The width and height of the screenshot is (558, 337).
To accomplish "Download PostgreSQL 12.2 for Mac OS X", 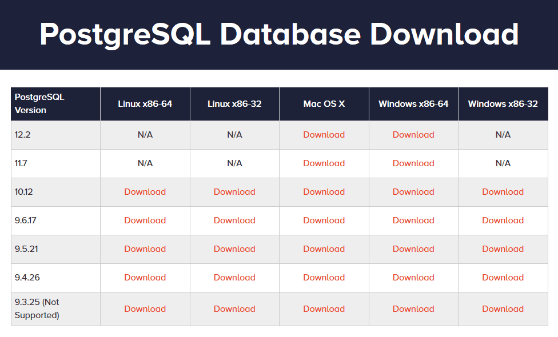I will coord(324,135).
